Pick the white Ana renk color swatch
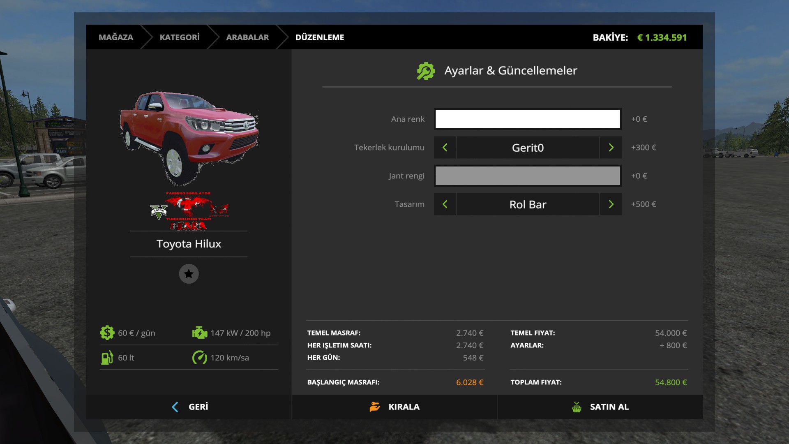This screenshot has width=789, height=444. coord(528,119)
